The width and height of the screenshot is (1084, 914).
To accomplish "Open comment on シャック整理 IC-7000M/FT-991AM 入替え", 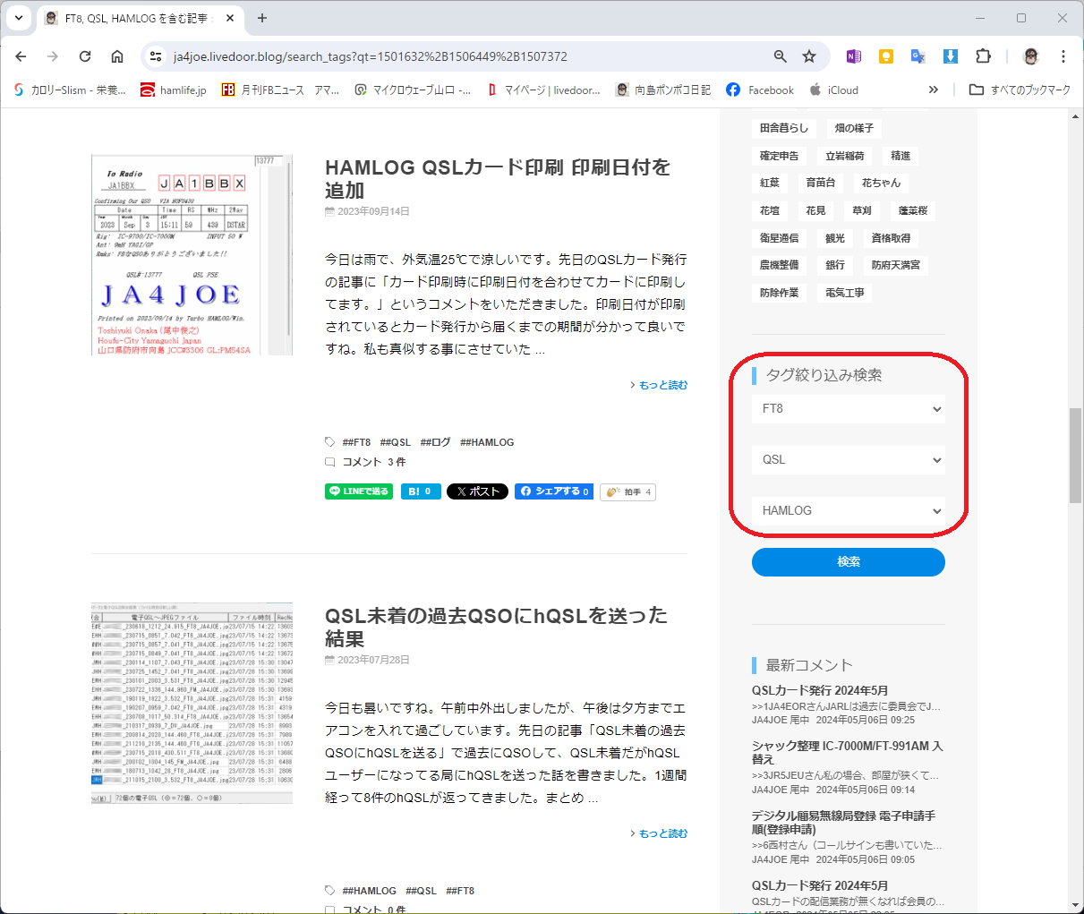I will point(847,752).
